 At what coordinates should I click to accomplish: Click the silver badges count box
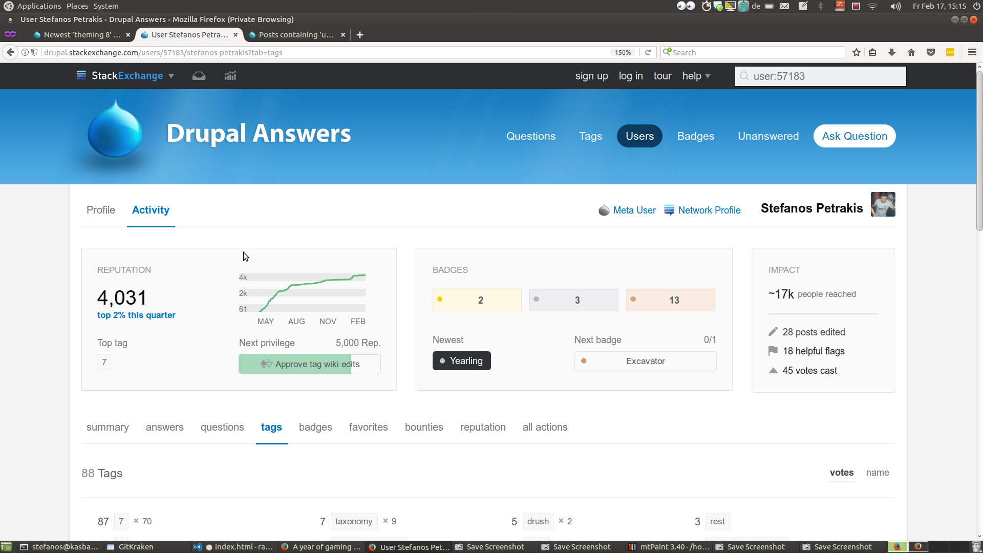[x=573, y=300]
